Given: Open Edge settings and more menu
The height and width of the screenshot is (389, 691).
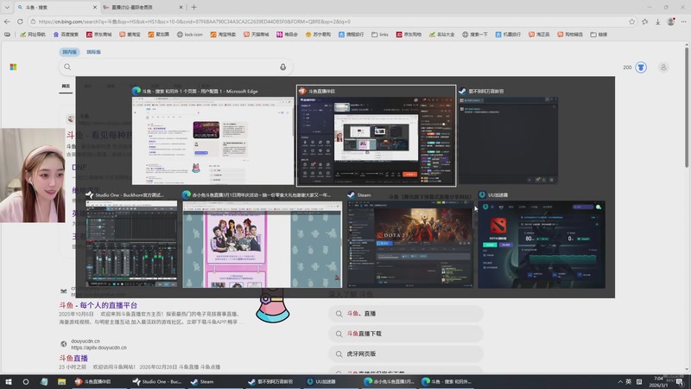Looking at the screenshot, I should [683, 21].
